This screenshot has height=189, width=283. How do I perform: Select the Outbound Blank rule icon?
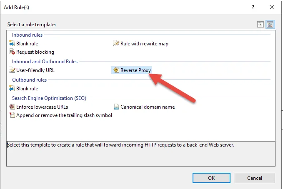[x=12, y=88]
